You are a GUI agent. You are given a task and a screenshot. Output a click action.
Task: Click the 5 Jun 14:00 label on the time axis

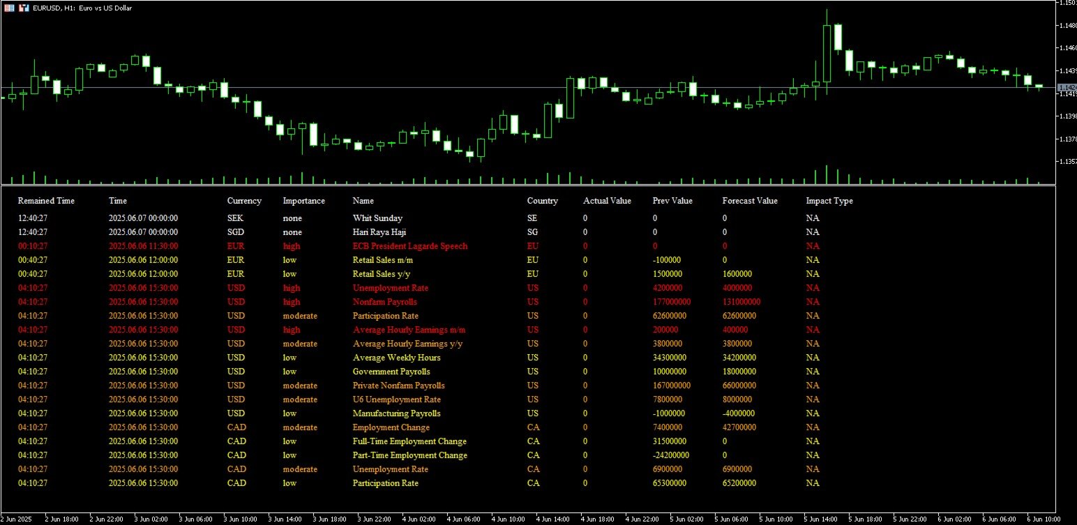point(820,519)
